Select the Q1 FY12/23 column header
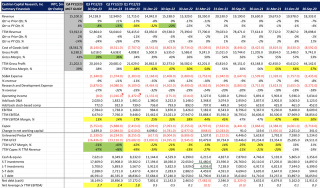 coord(132,4)
